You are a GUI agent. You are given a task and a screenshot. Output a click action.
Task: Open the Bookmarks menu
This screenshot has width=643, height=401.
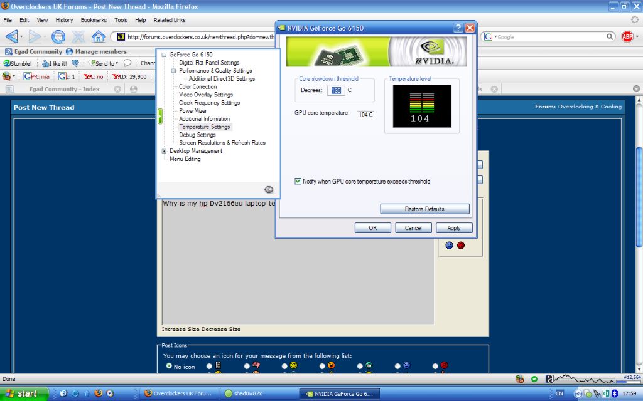pos(94,20)
